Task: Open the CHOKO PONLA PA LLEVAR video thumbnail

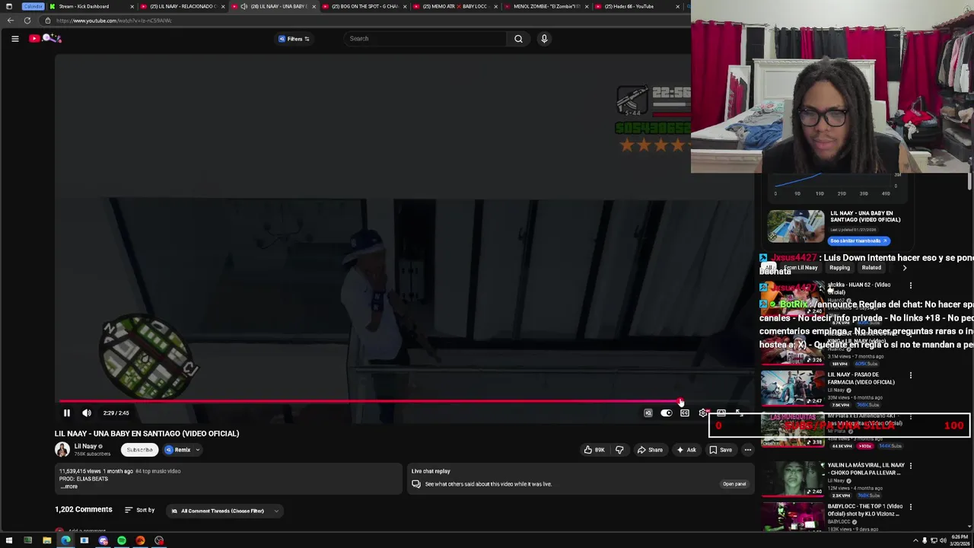Action: [x=792, y=479]
